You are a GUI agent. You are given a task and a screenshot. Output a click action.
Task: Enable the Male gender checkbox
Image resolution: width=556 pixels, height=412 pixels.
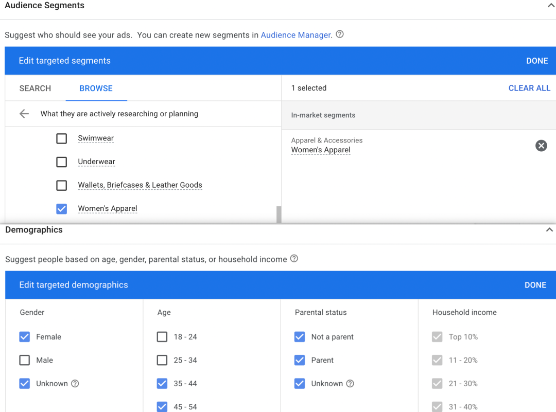coord(25,360)
